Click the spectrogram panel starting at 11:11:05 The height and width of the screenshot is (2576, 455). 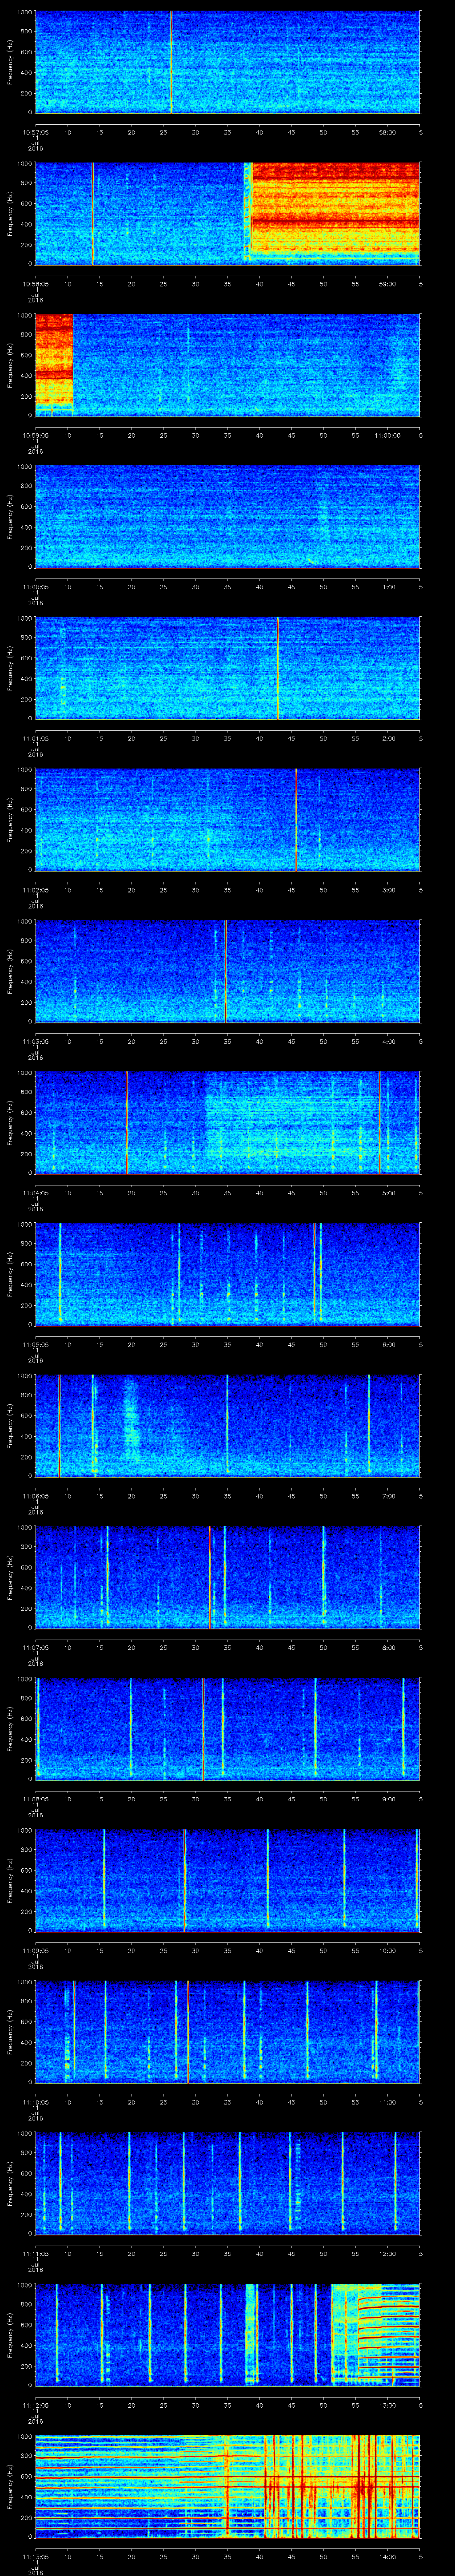(227, 2183)
